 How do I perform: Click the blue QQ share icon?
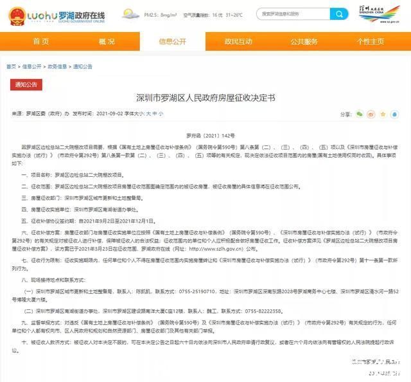(x=394, y=114)
